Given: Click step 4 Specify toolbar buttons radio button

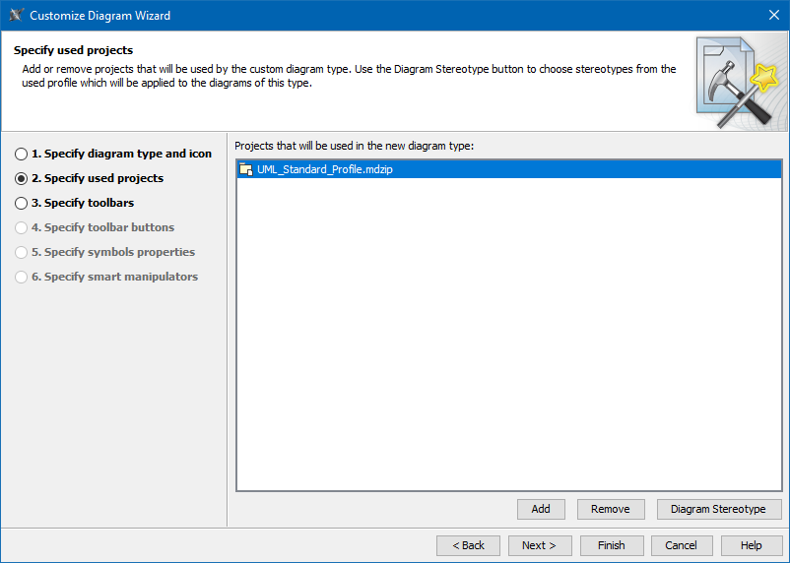Looking at the screenshot, I should tap(22, 228).
